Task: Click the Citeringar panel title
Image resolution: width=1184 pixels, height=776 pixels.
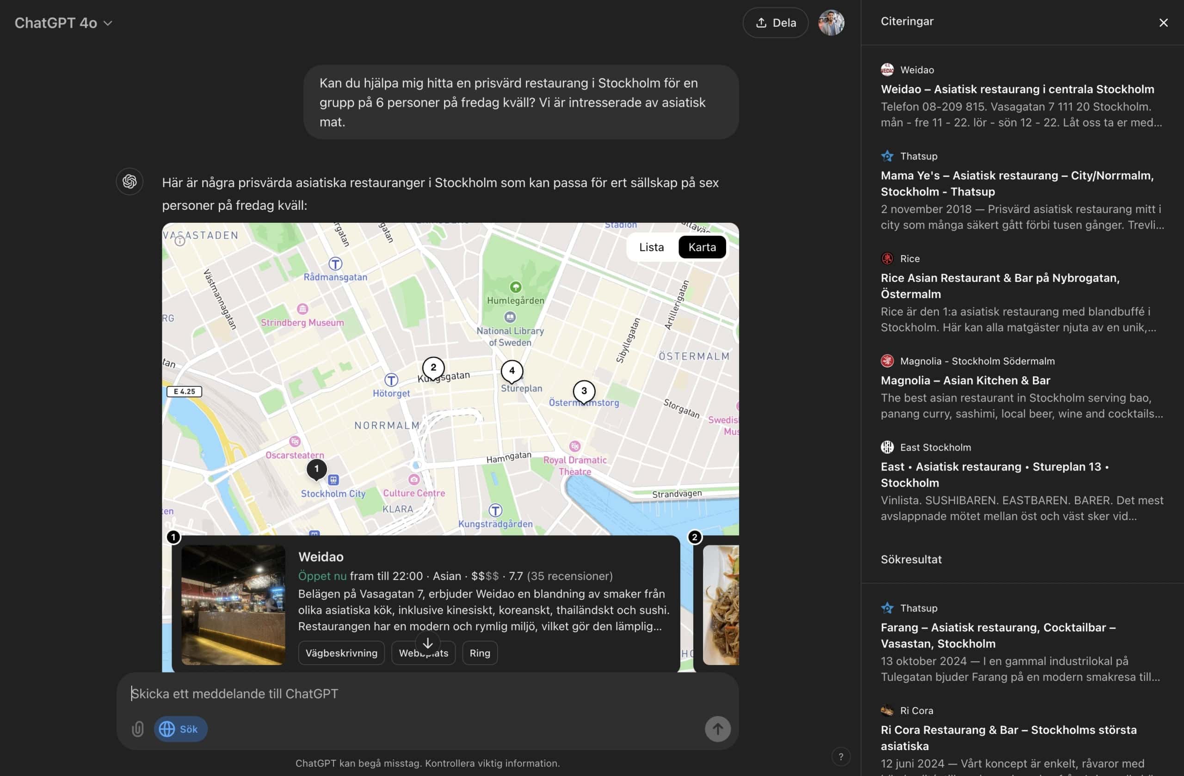Action: point(907,21)
